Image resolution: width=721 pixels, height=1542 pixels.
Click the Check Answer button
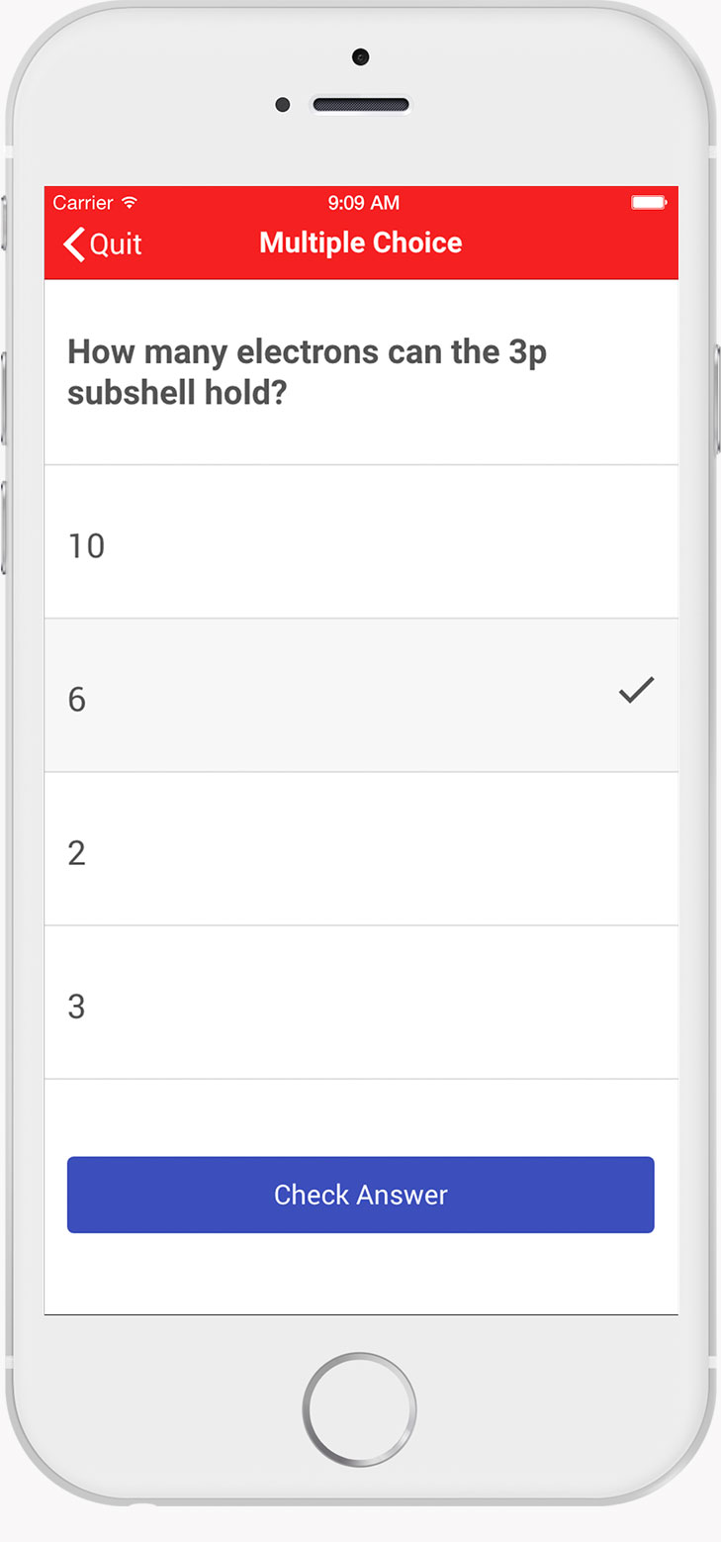(x=361, y=1195)
